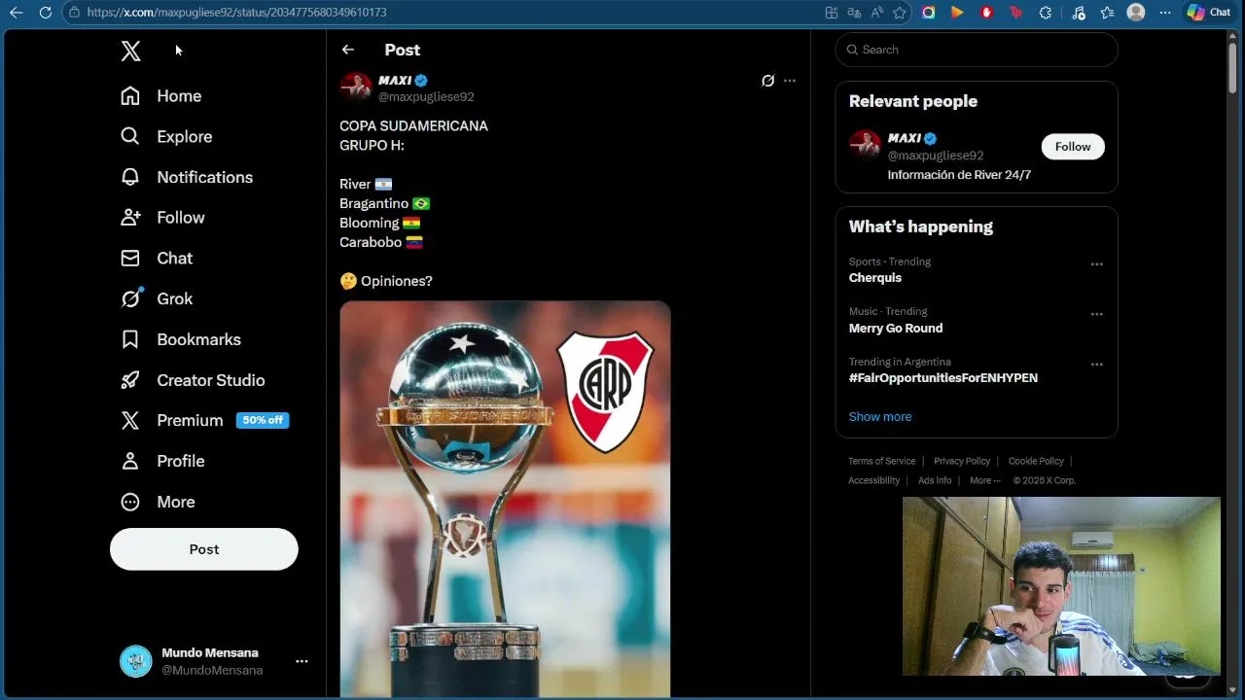Open the Merry Go Round trending topic
The height and width of the screenshot is (700, 1245).
896,329
